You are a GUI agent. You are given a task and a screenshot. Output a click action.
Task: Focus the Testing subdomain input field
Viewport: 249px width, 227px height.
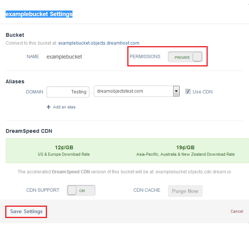pos(68,92)
